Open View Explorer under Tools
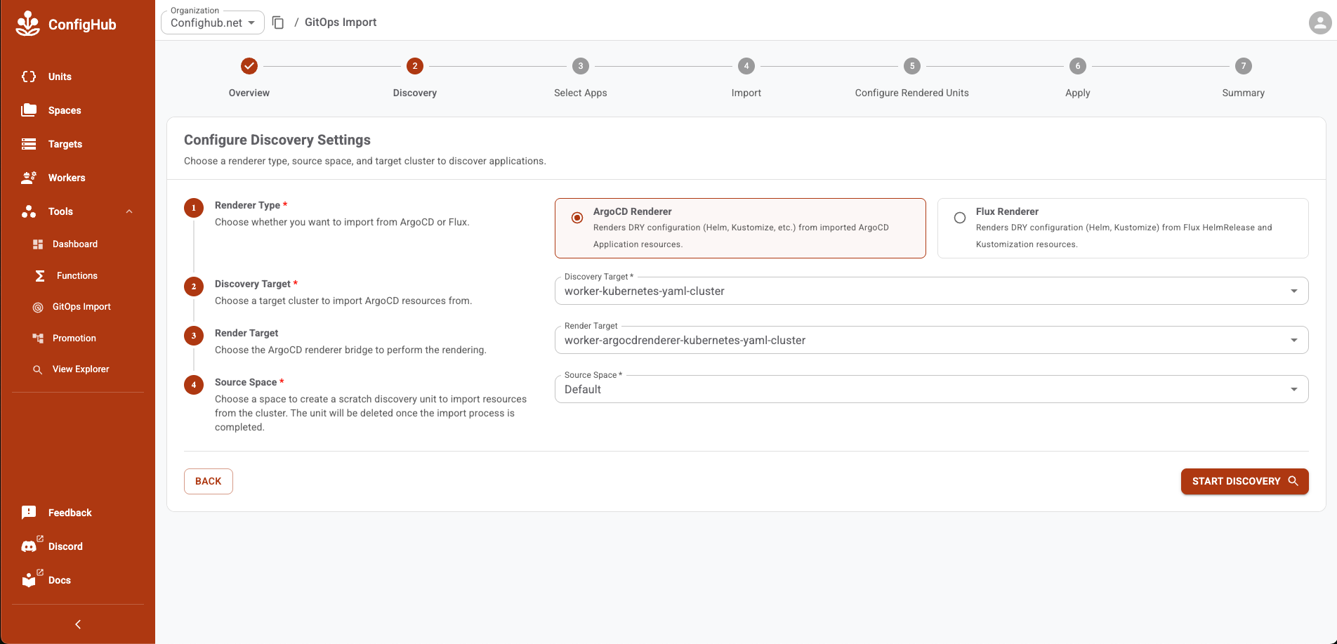Viewport: 1337px width, 644px height. [81, 369]
